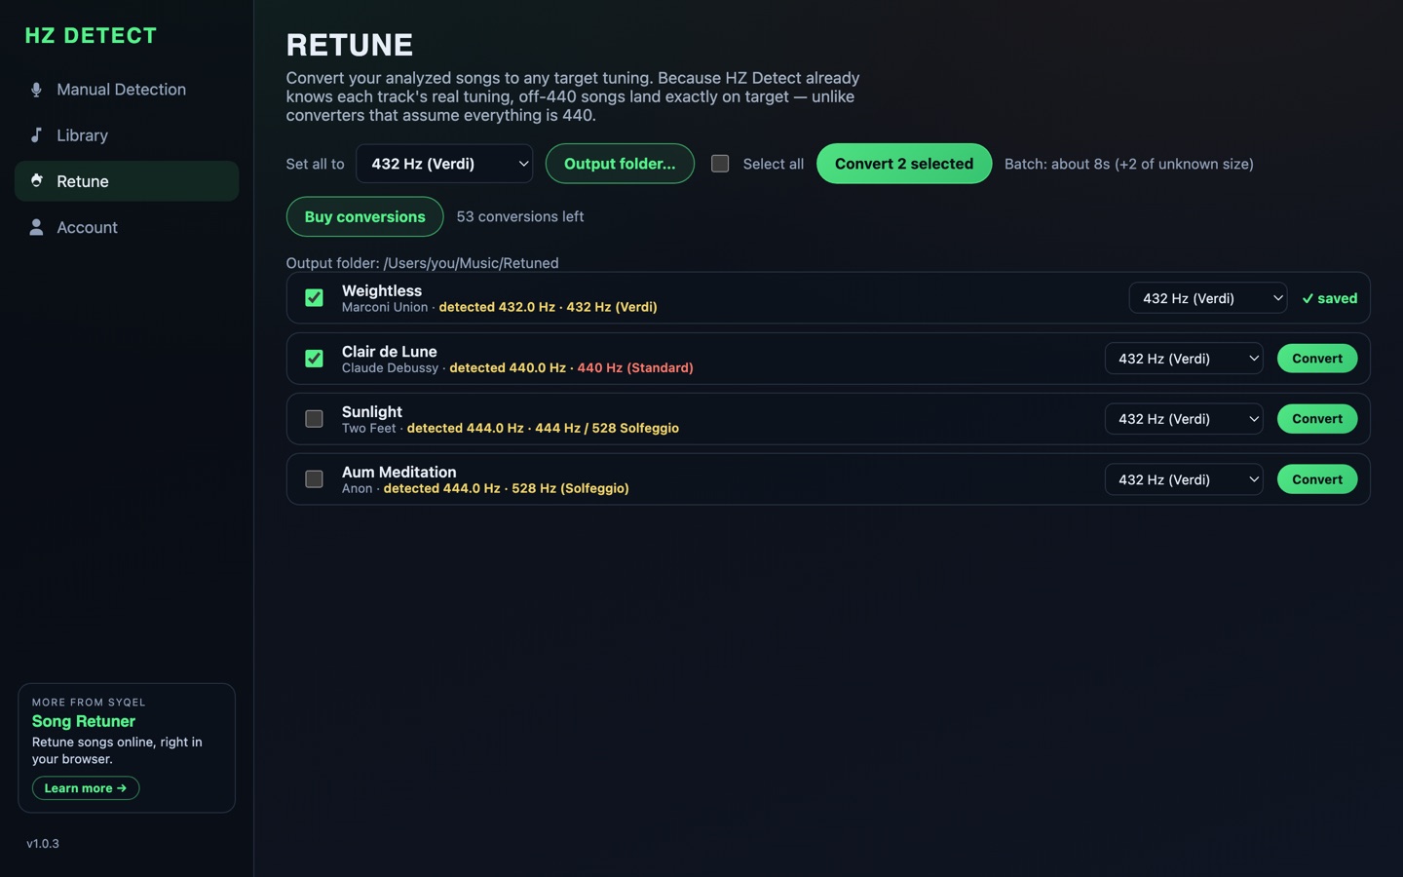Click the Buy conversions button
Viewport: 1403px width, 877px height.
pyautogui.click(x=364, y=216)
